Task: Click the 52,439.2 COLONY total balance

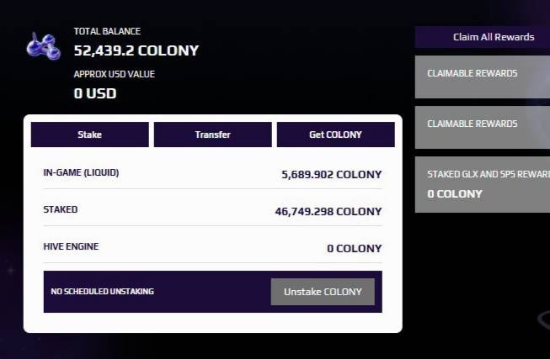Action: pyautogui.click(x=136, y=50)
